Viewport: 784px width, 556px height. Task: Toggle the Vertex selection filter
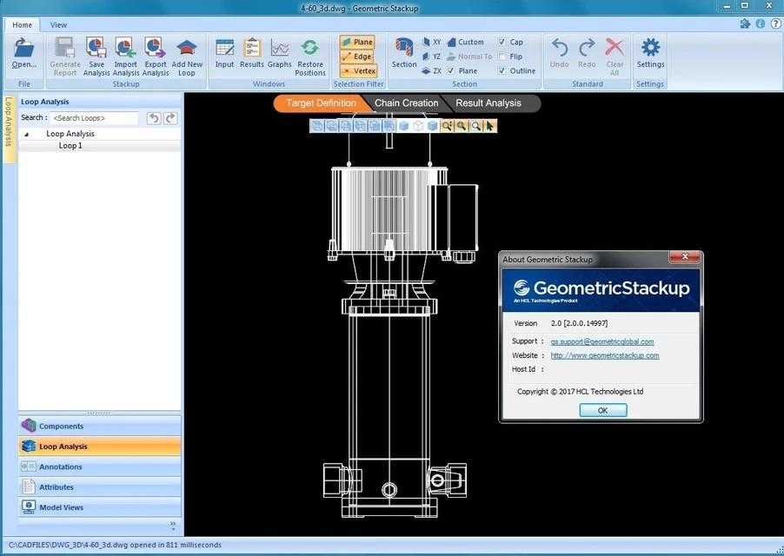point(357,71)
